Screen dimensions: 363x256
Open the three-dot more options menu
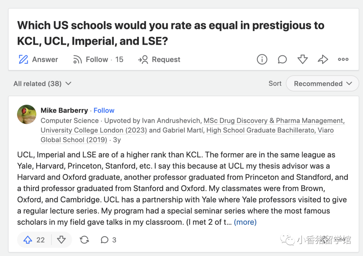click(343, 59)
